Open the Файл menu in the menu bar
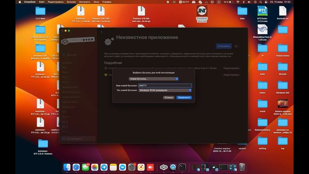The image size is (309, 174). click(42, 2)
